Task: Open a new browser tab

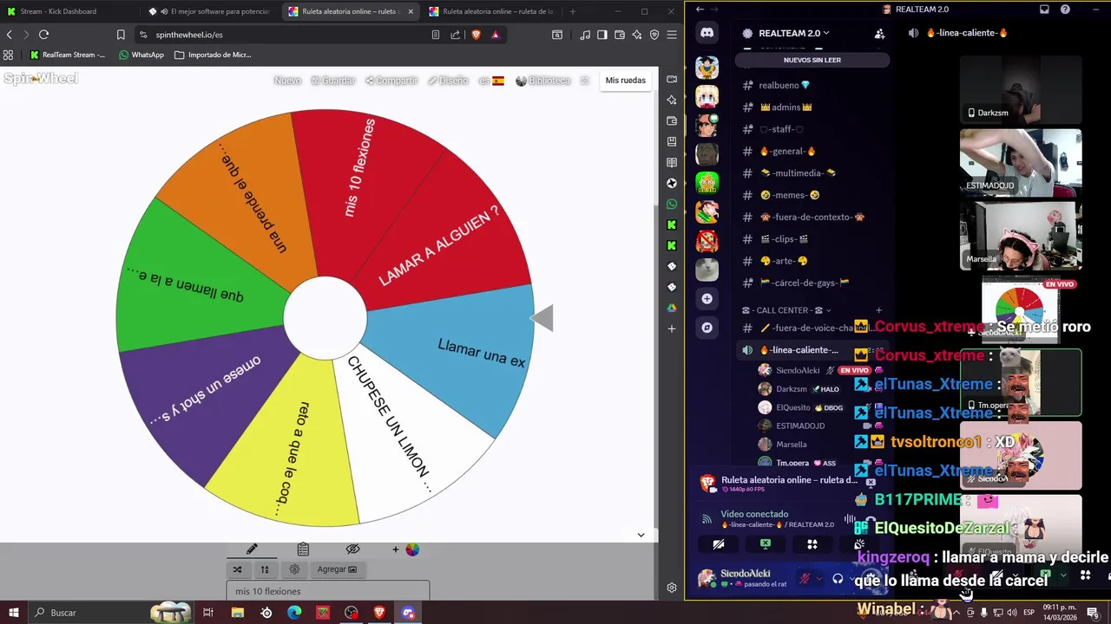Action: pos(572,11)
